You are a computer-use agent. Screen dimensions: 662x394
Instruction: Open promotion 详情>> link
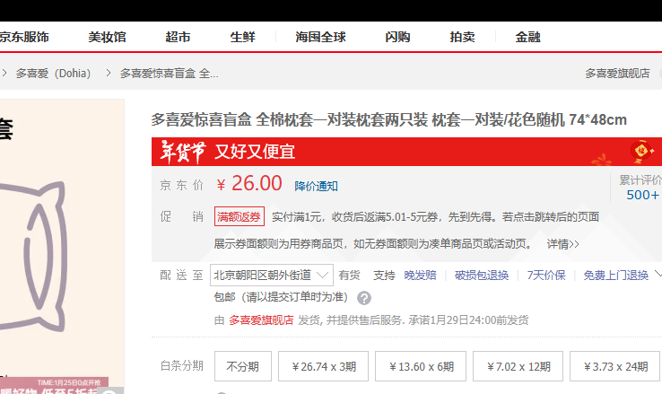[562, 244]
